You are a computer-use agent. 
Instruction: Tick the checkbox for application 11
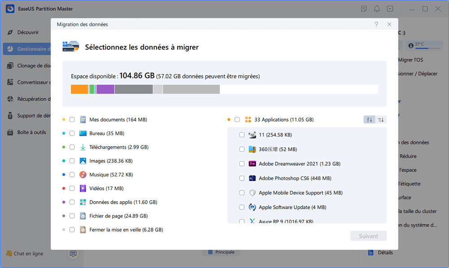[242, 135]
